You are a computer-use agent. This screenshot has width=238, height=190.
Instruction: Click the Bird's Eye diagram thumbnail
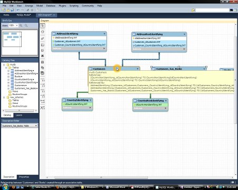pyautogui.click(x=20, y=42)
